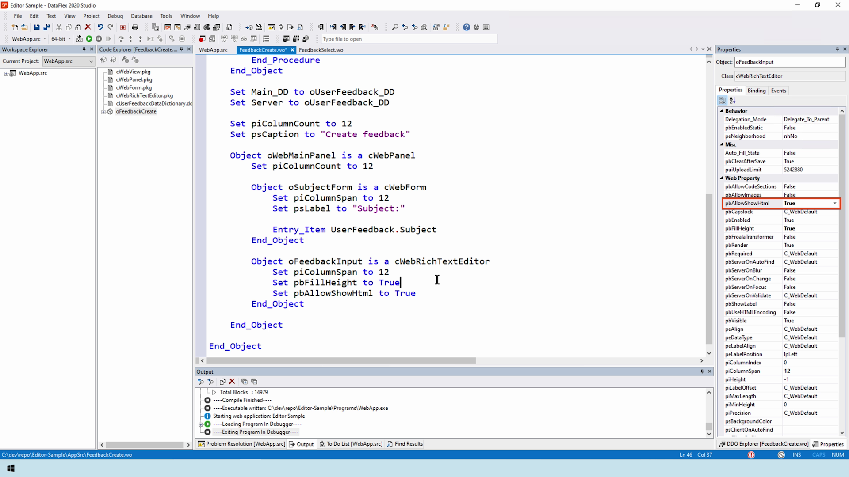This screenshot has height=477, width=849.
Task: Expand the oFeedbackCreate tree node
Action: tap(103, 112)
